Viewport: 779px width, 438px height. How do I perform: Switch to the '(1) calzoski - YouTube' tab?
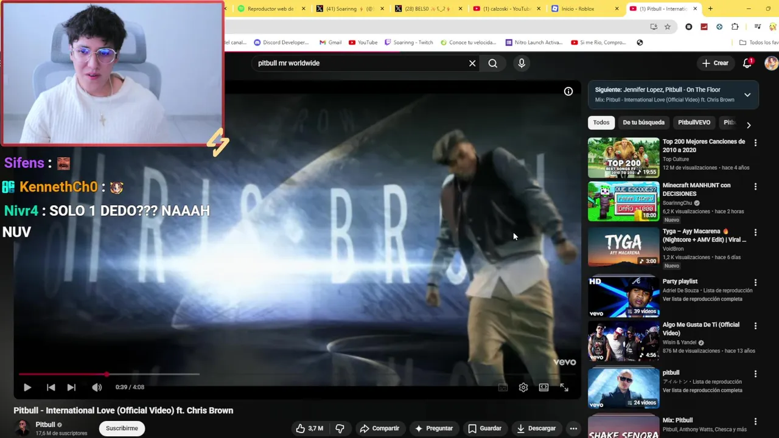pos(506,9)
